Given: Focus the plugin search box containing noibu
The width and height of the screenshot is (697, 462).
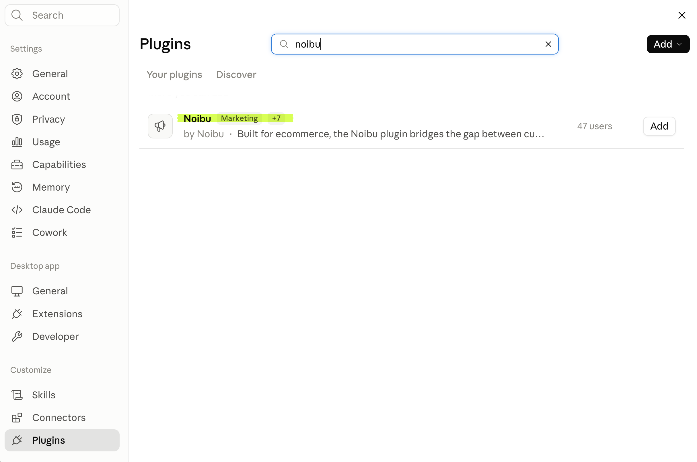Looking at the screenshot, I should [x=414, y=44].
